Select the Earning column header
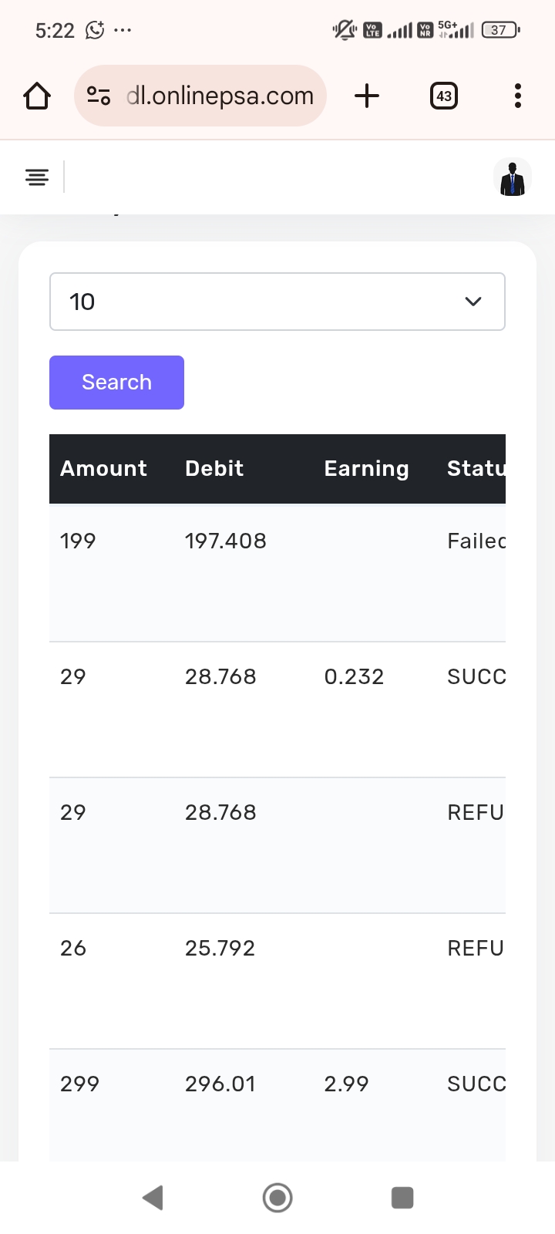The image size is (555, 1234). (x=366, y=469)
